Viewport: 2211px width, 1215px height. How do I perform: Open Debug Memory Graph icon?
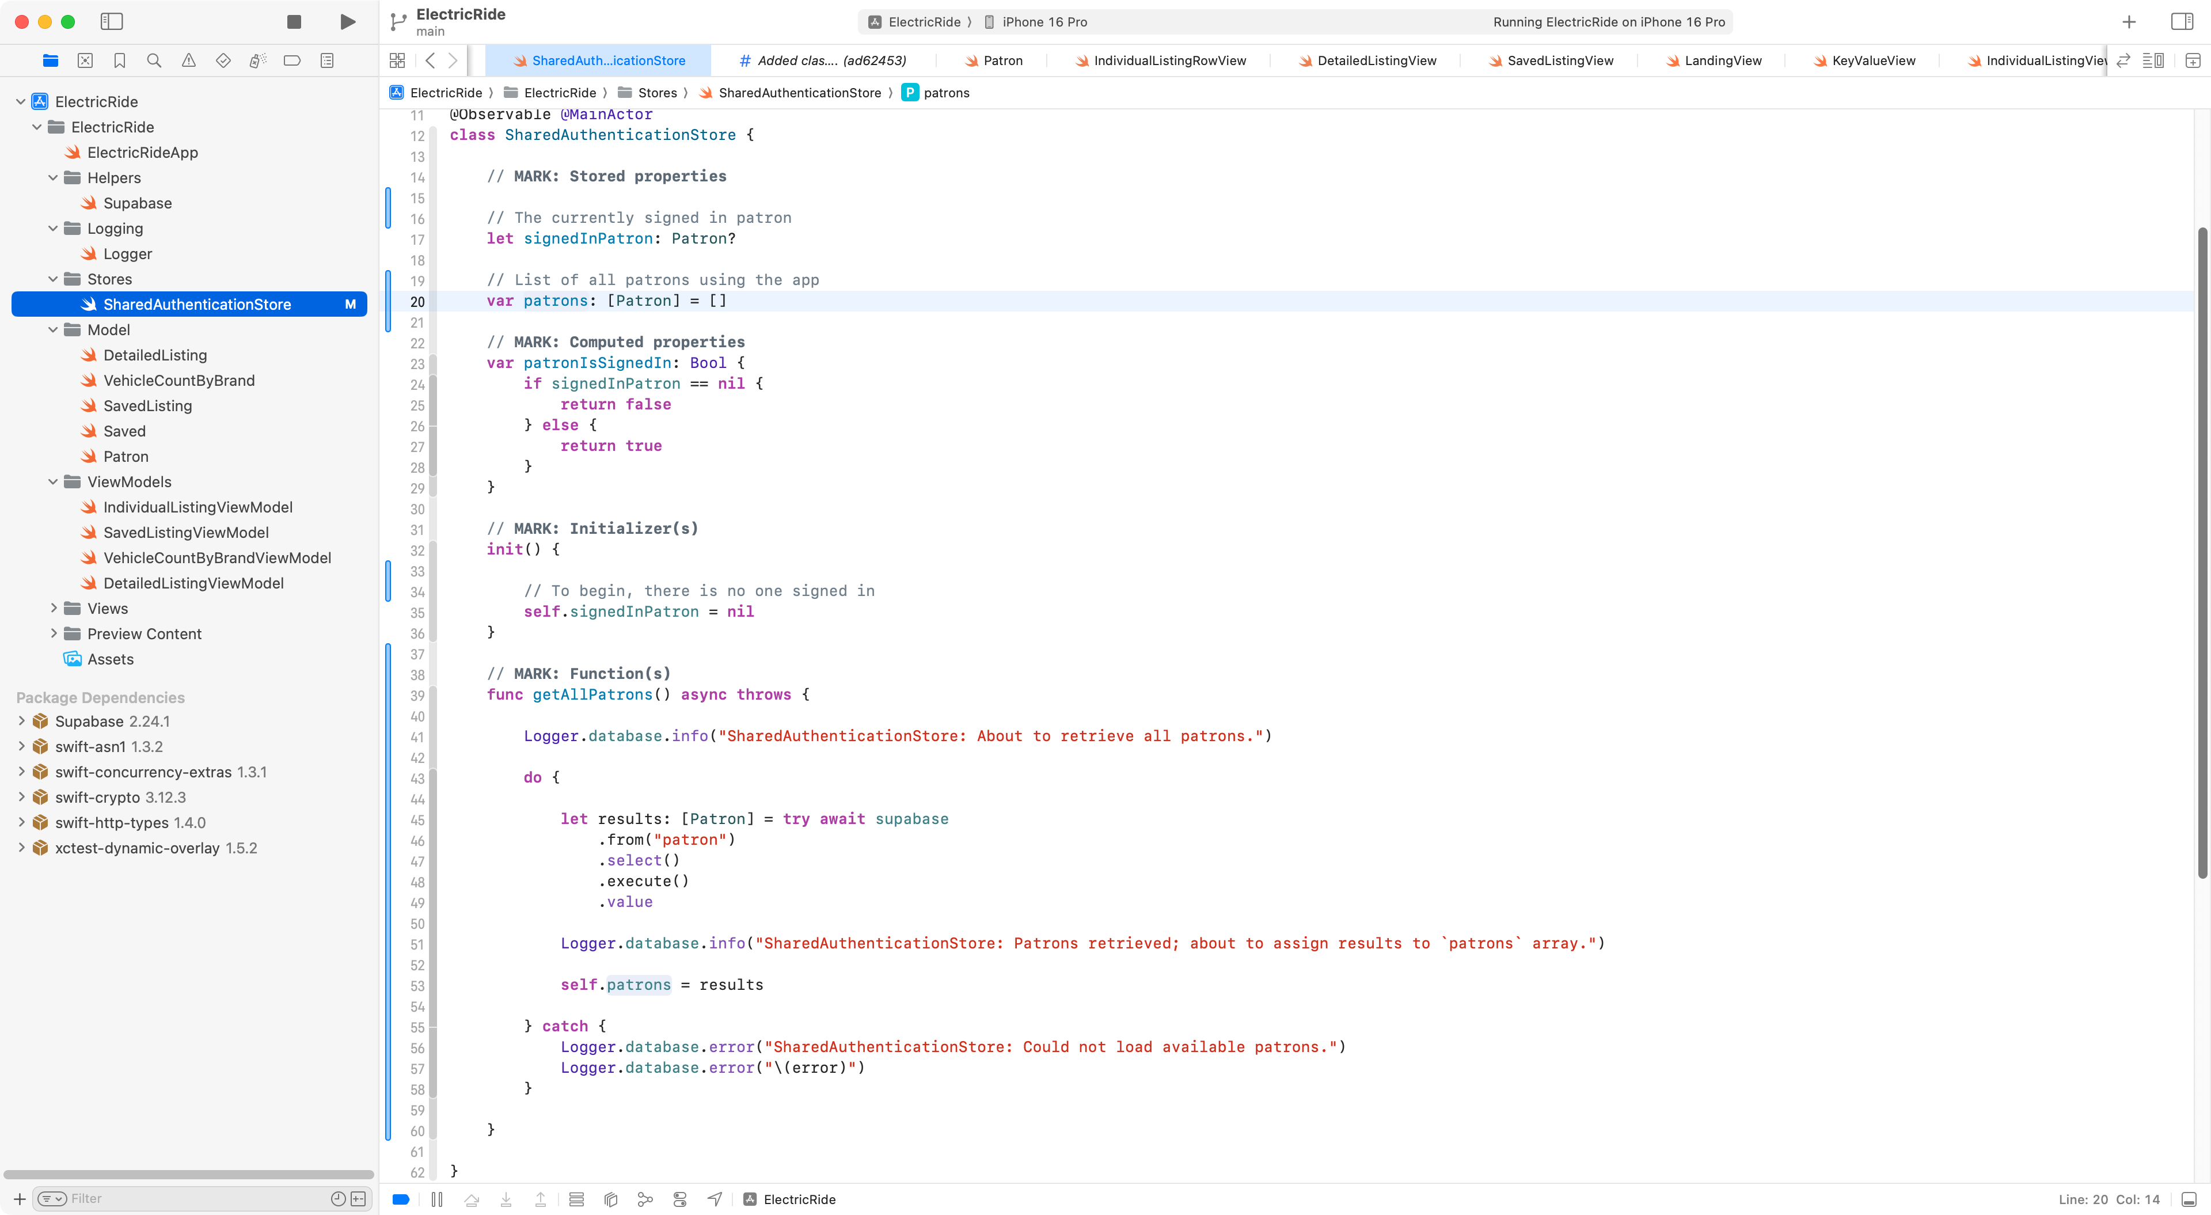[645, 1199]
